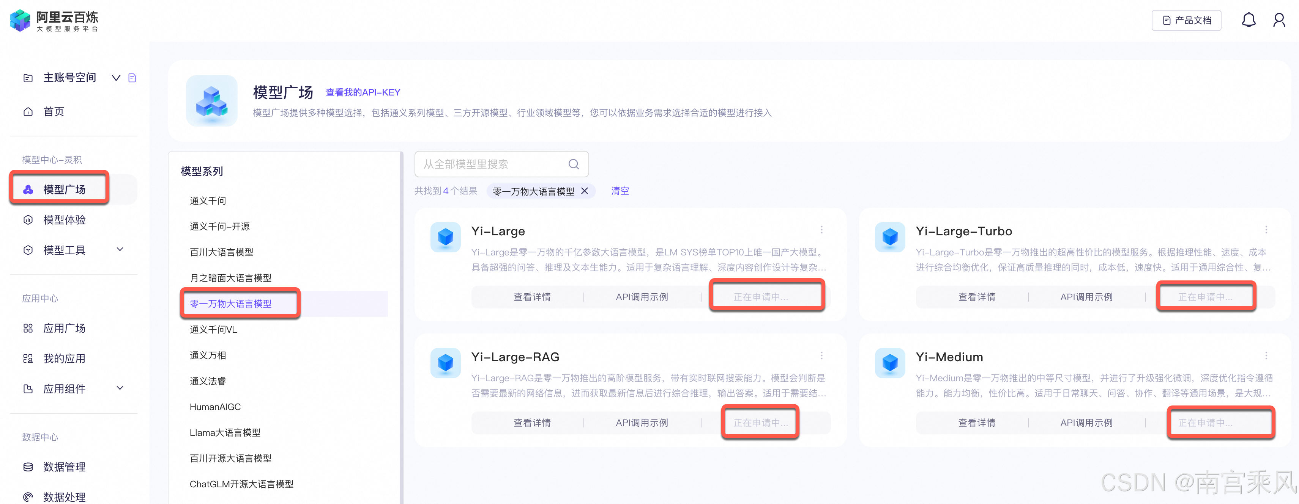Select 零一万物大语言模型 in model series
Image resolution: width=1299 pixels, height=504 pixels.
230,303
